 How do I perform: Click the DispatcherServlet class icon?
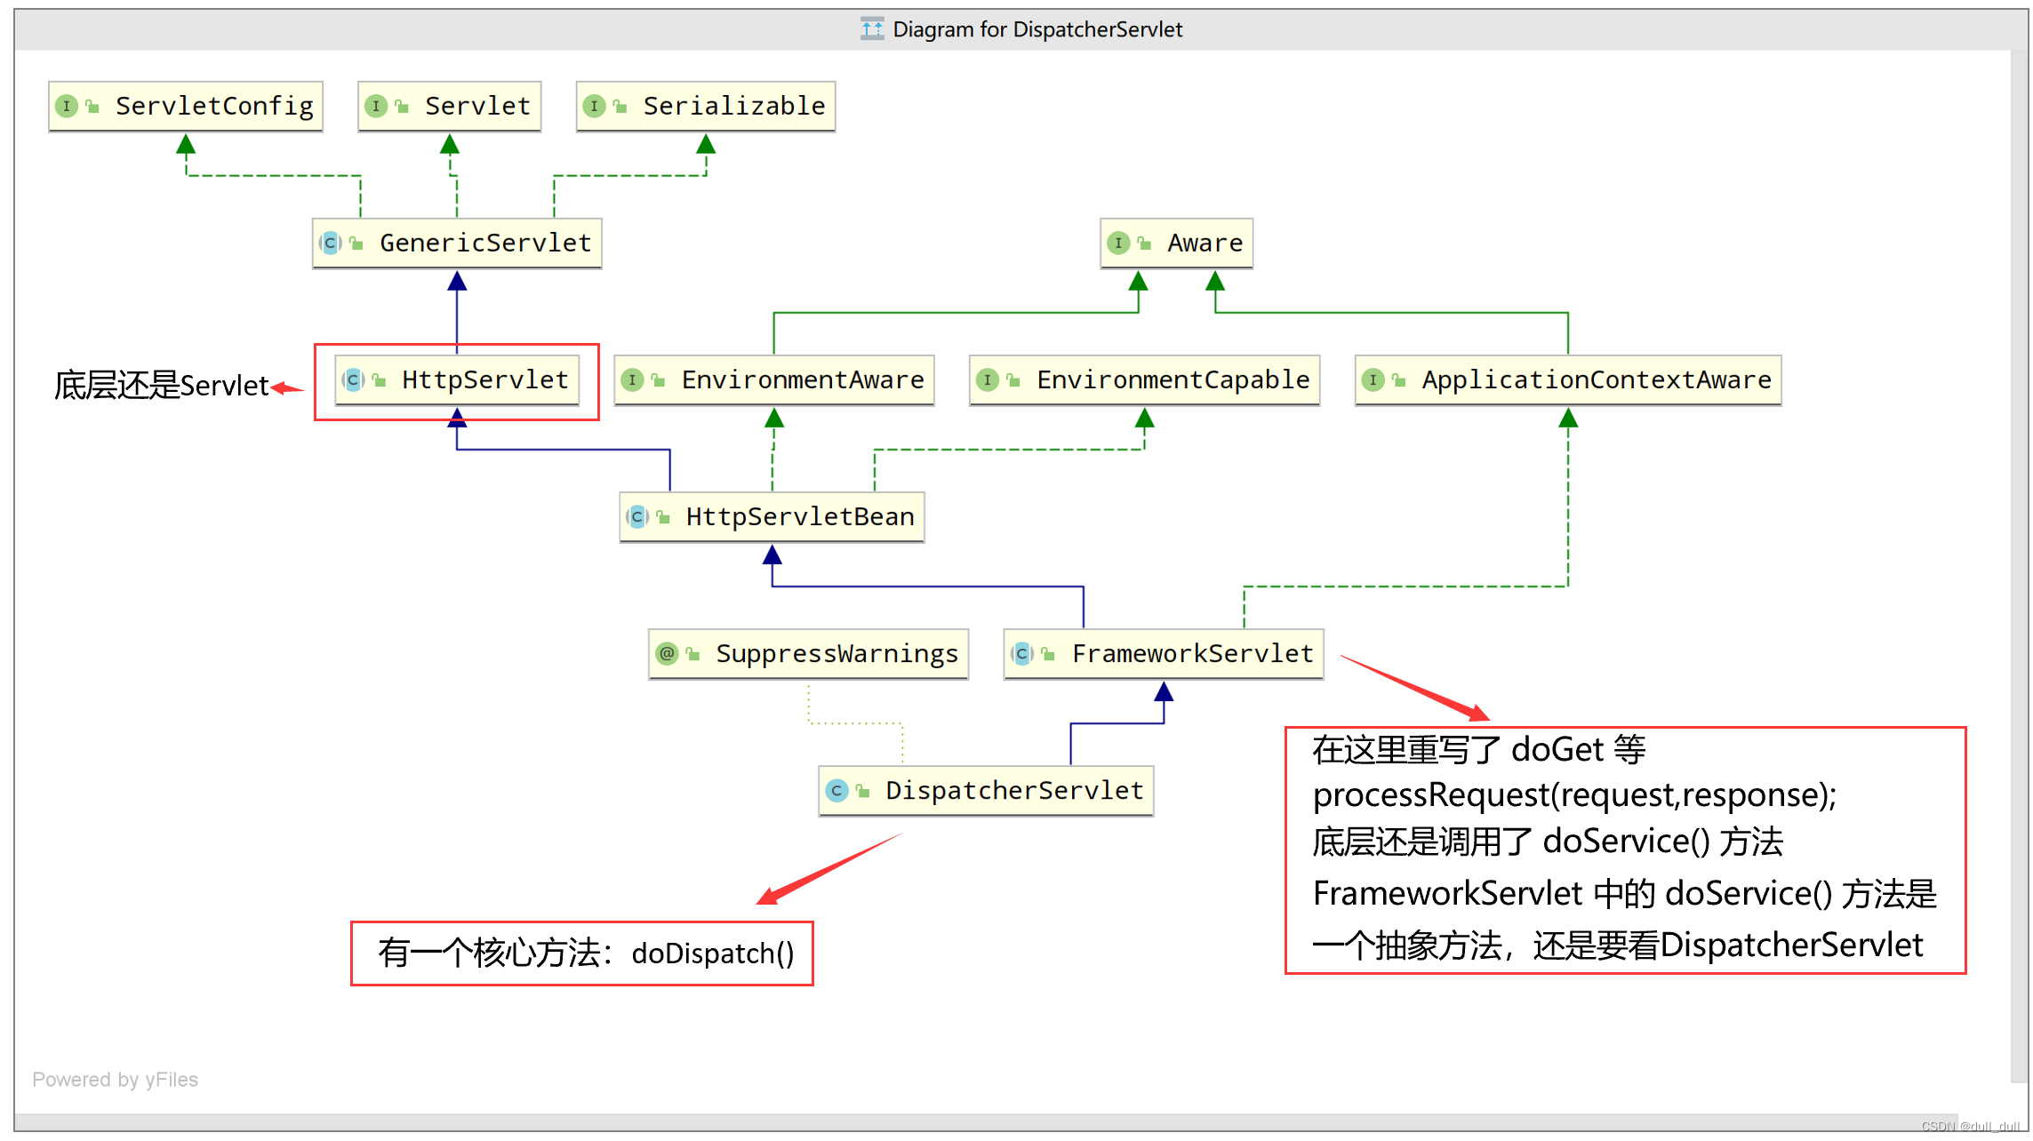836,791
